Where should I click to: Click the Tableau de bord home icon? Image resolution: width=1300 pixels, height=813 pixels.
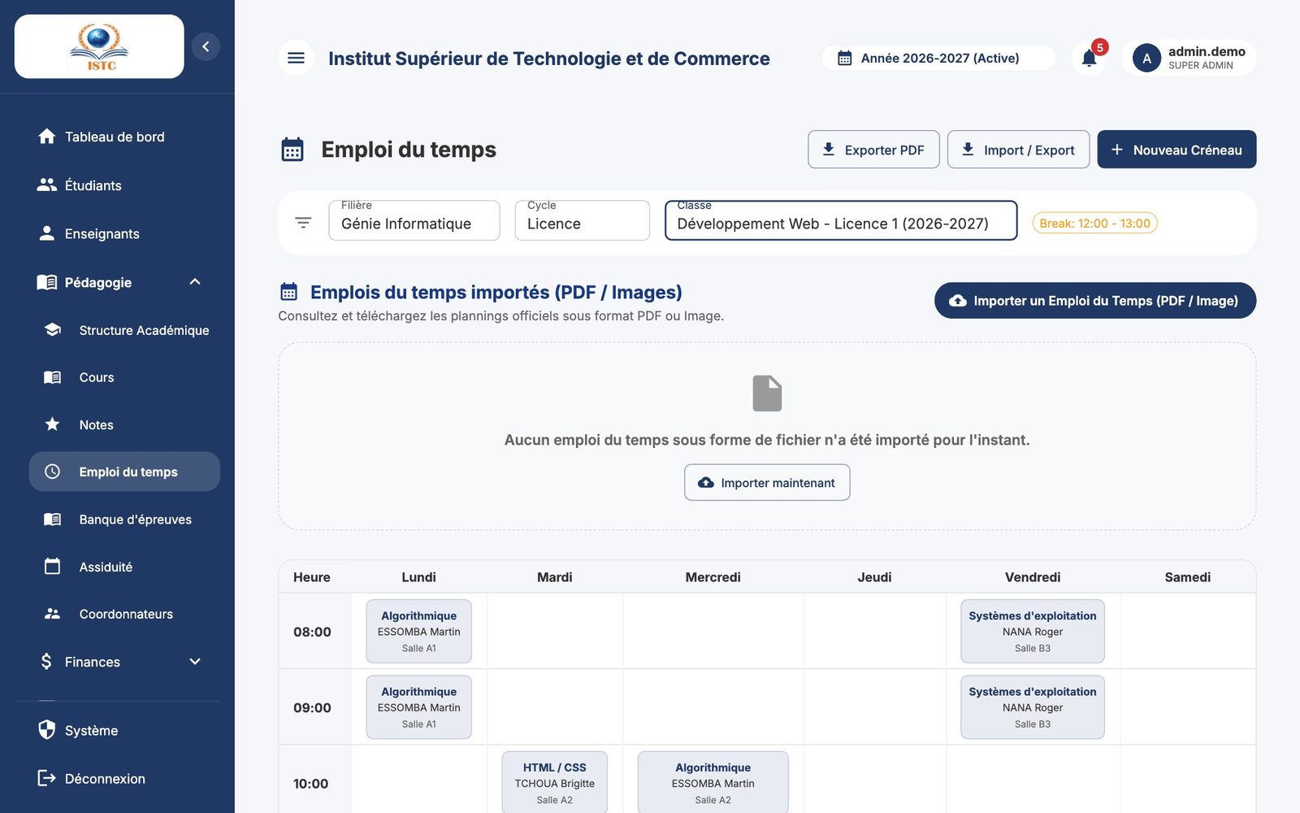pos(46,137)
